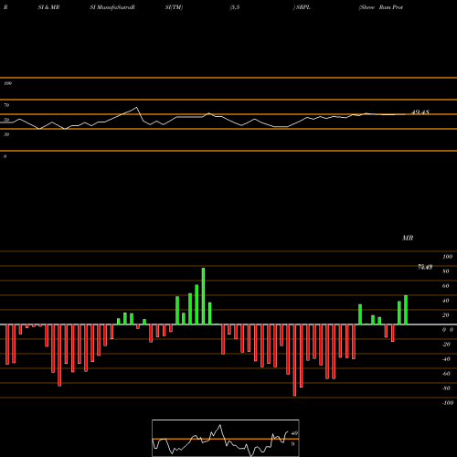
Task: Click the histogram axis label "-20"
Action: 446,345
